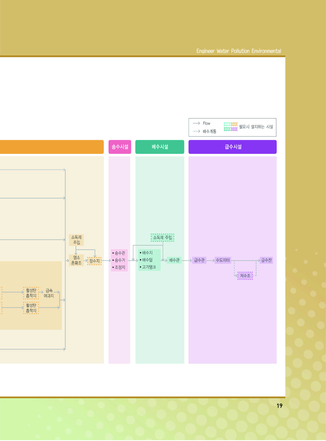Click the '배수지' bullet item
The height and width of the screenshot is (441, 326).
click(x=146, y=253)
